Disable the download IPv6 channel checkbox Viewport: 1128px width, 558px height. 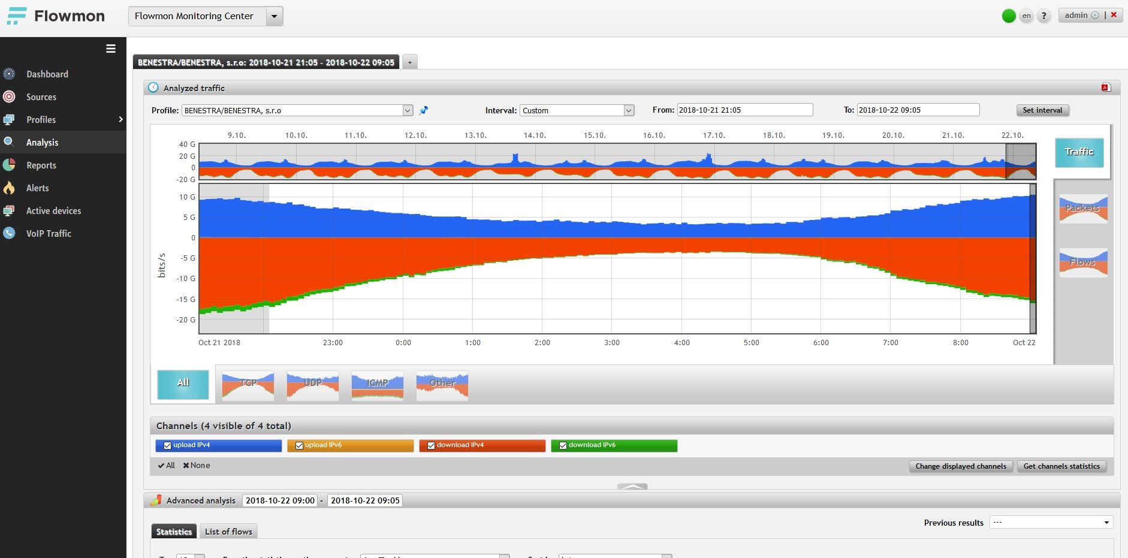563,445
